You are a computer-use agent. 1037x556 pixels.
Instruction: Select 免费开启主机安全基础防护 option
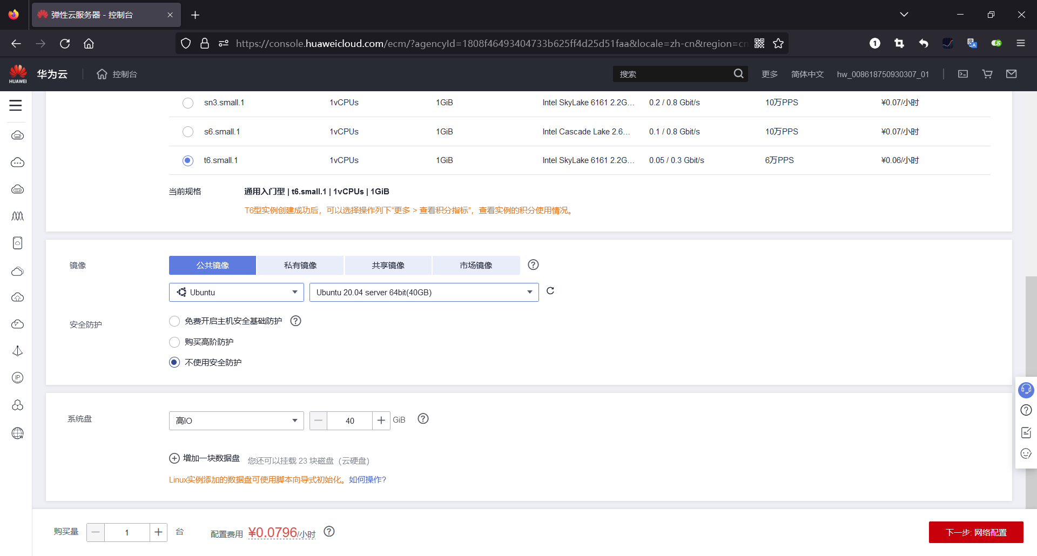[174, 321]
